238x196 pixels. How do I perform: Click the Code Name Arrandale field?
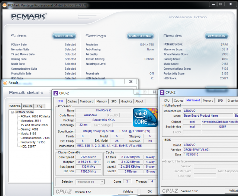pos(90,115)
